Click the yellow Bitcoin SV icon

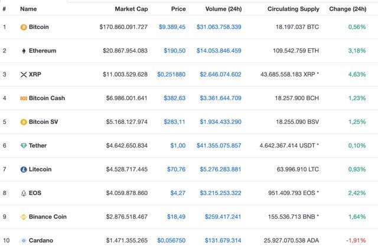[24, 122]
